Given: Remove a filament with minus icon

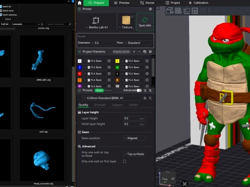Looking at the screenshot, I should click(x=139, y=51).
